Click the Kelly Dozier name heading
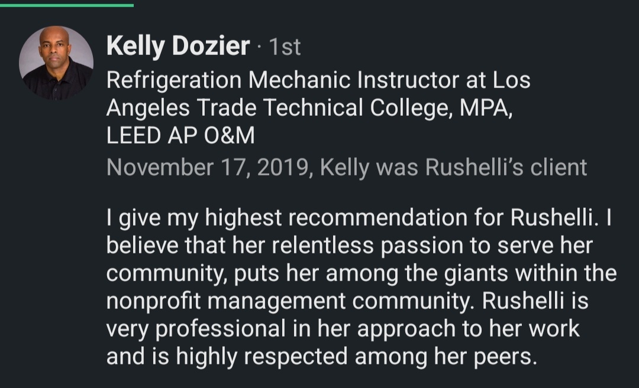Image resolution: width=639 pixels, height=388 pixels. click(x=178, y=46)
